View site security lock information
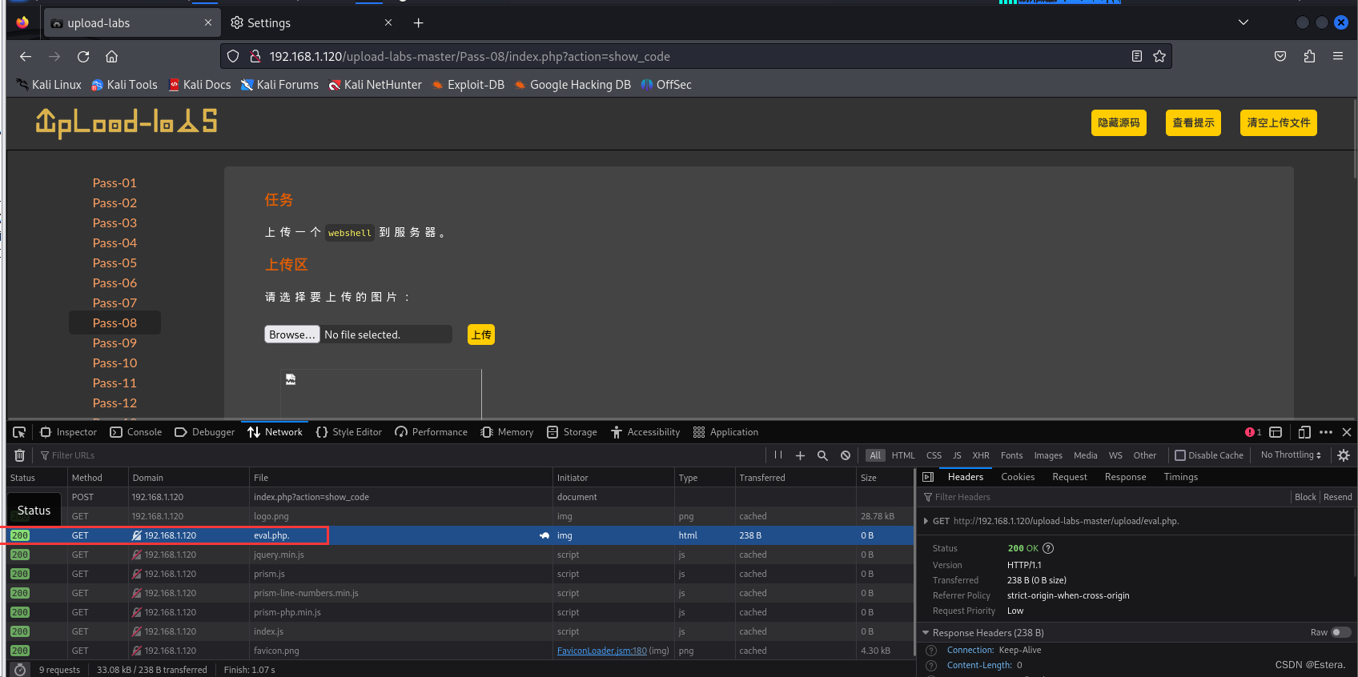Viewport: 1358px width, 677px height. coord(255,56)
